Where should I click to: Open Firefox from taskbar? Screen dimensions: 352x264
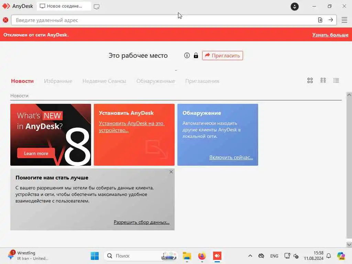pyautogui.click(x=202, y=256)
